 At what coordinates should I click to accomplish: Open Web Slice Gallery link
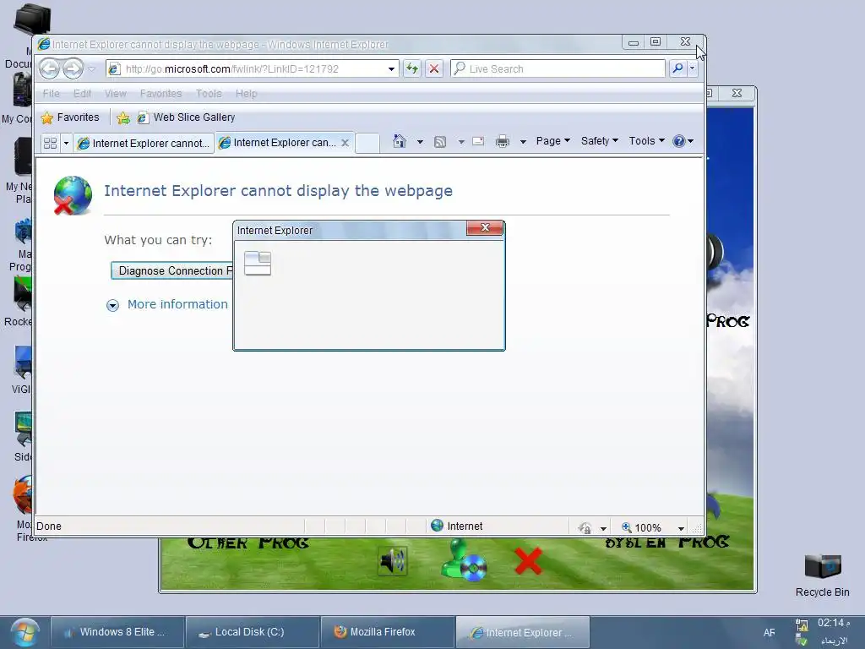pyautogui.click(x=187, y=117)
